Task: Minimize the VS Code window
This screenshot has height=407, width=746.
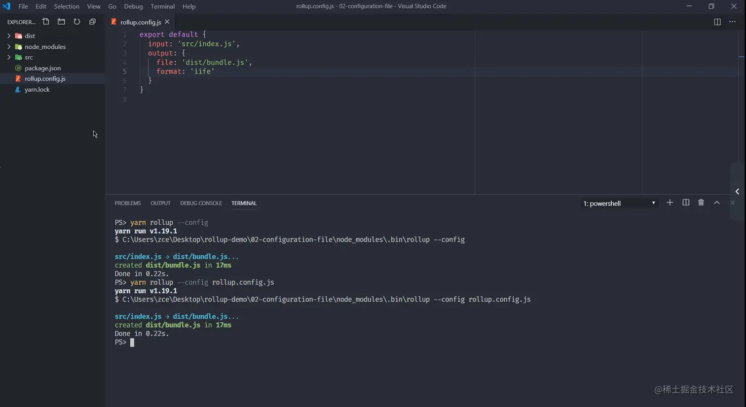Action: [x=689, y=6]
